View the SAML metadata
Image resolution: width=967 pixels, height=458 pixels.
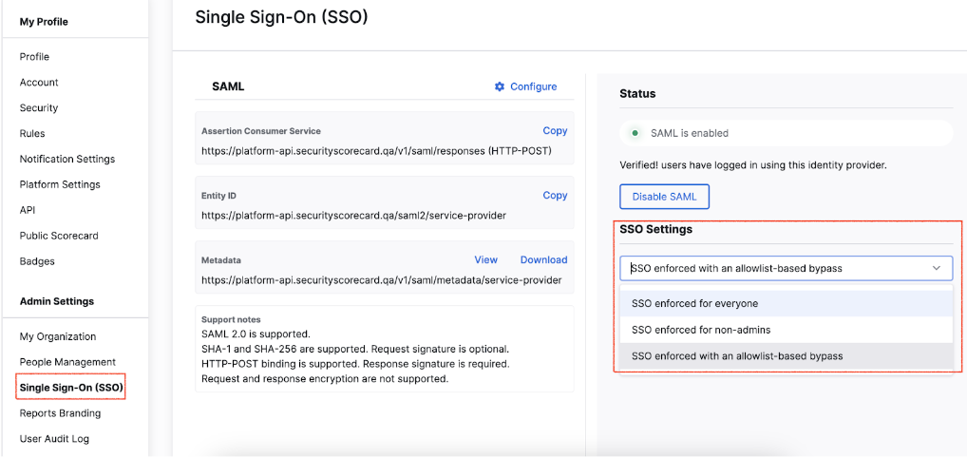tap(486, 259)
